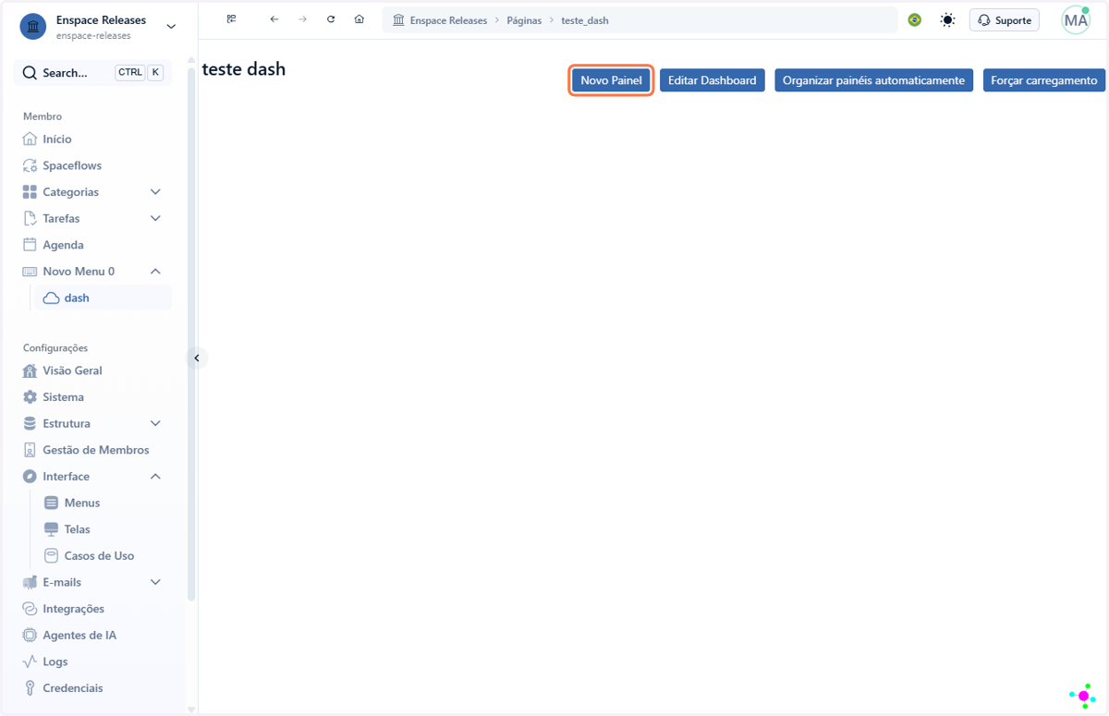Expand the E-mails chevron
Image resolution: width=1109 pixels, height=716 pixels.
pos(155,583)
